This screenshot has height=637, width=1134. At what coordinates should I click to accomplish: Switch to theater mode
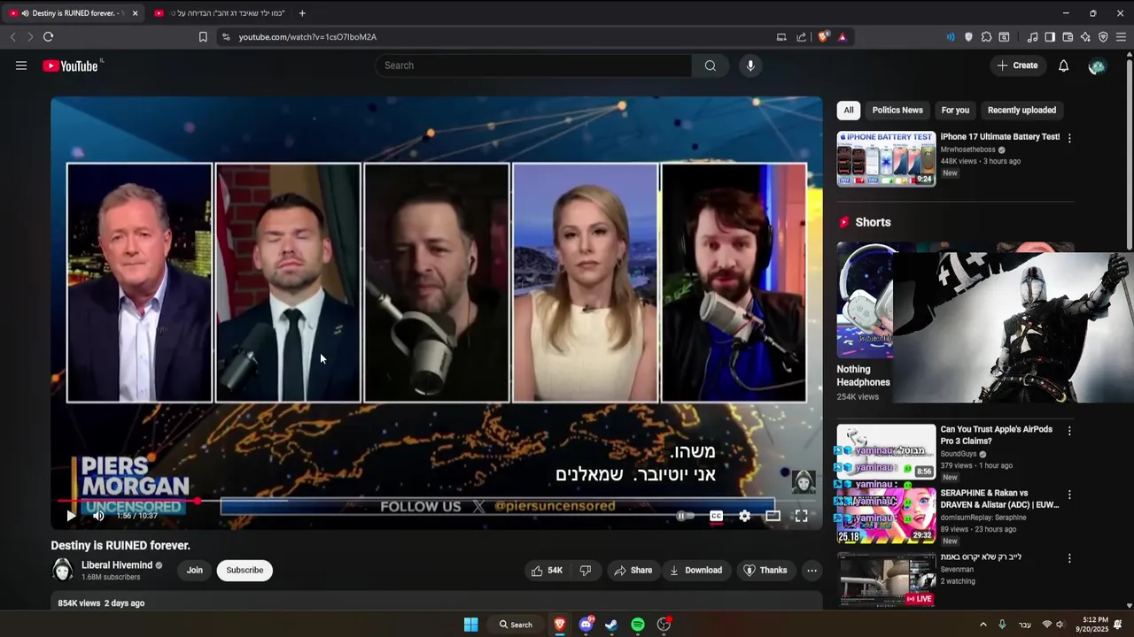(773, 516)
